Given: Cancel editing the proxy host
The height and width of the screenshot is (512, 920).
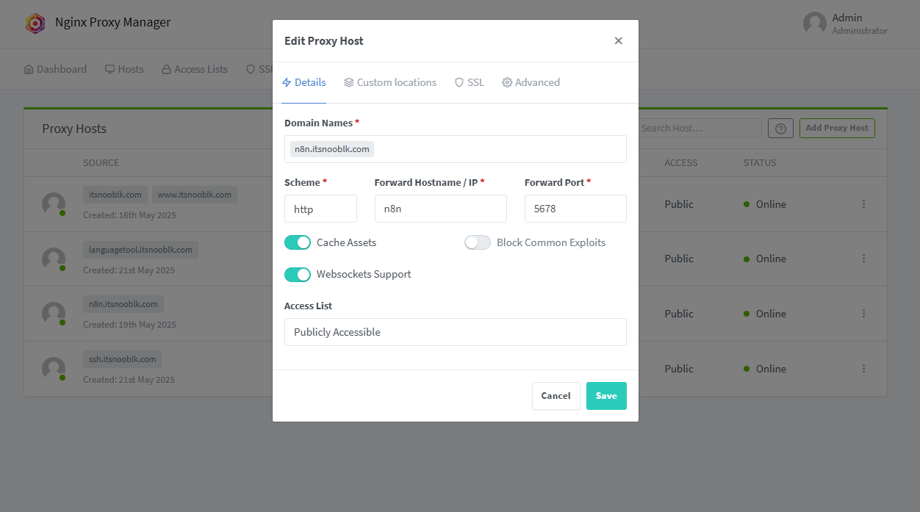Looking at the screenshot, I should pyautogui.click(x=556, y=395).
